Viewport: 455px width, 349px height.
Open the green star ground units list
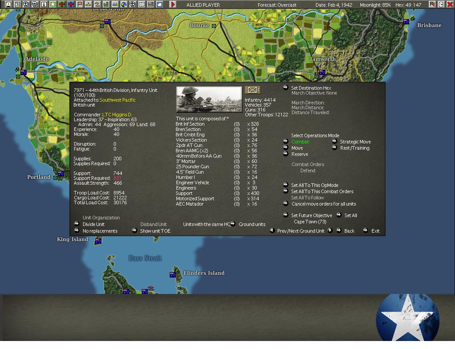point(53,4)
